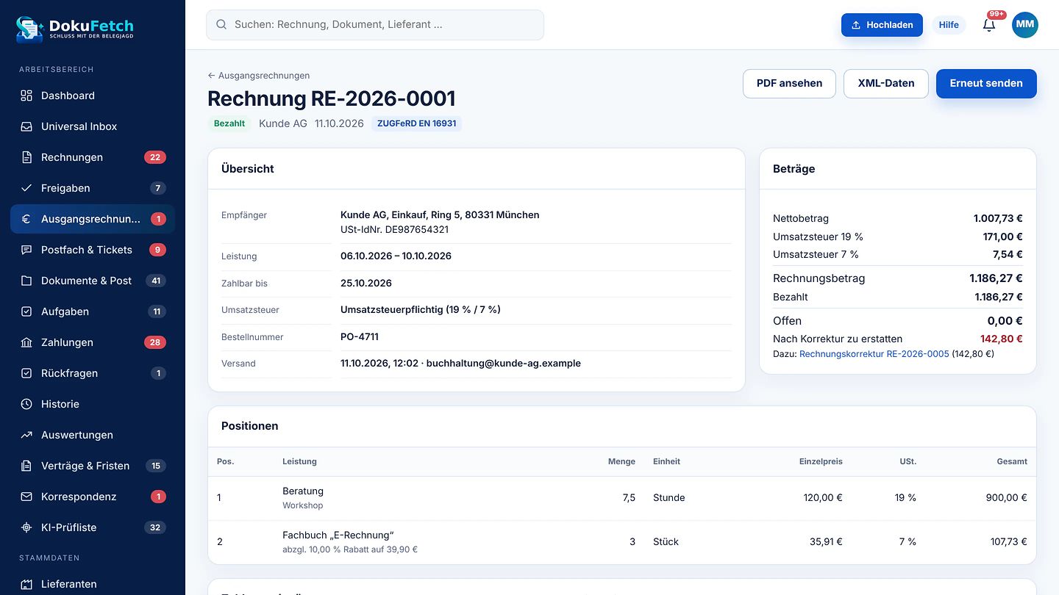Open Verträge & Fristen
This screenshot has width=1059, height=595.
coord(93,466)
